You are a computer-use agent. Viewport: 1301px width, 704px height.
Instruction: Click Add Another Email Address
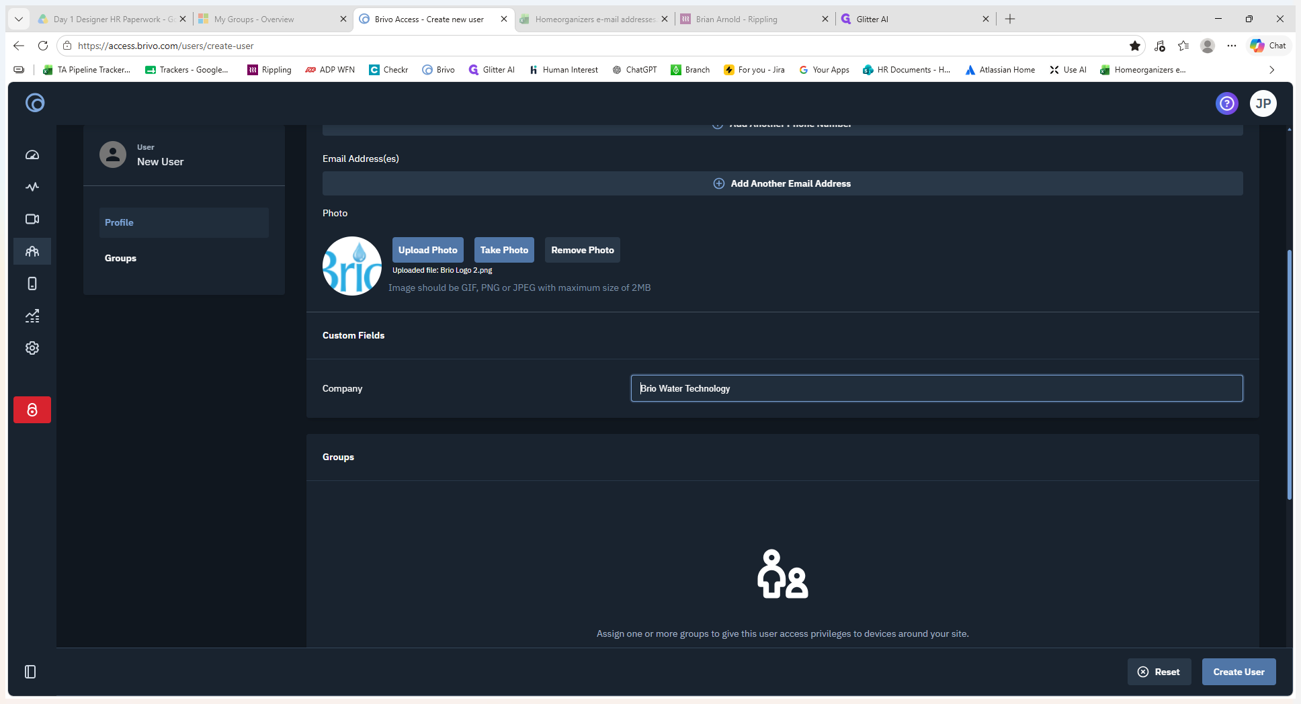[x=783, y=183]
